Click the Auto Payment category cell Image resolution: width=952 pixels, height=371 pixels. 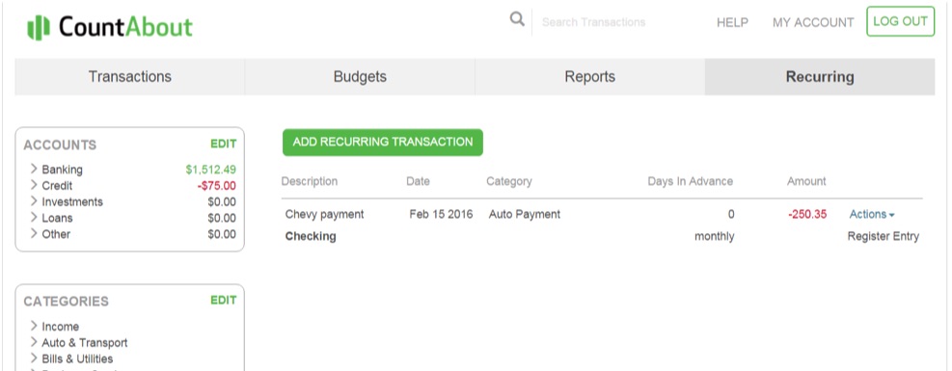point(525,214)
